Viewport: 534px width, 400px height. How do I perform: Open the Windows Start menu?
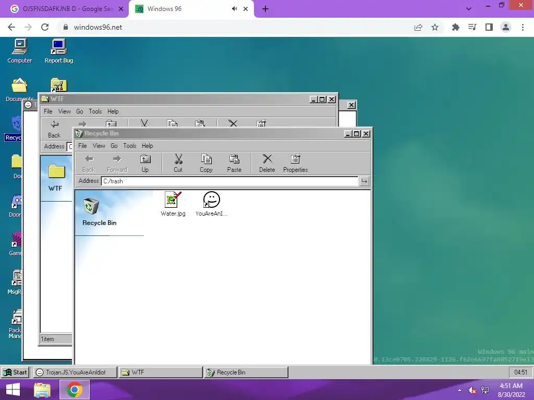[13, 390]
